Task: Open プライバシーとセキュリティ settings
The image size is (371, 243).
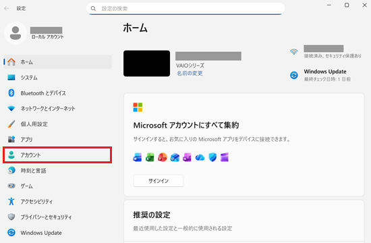Action: click(x=57, y=217)
